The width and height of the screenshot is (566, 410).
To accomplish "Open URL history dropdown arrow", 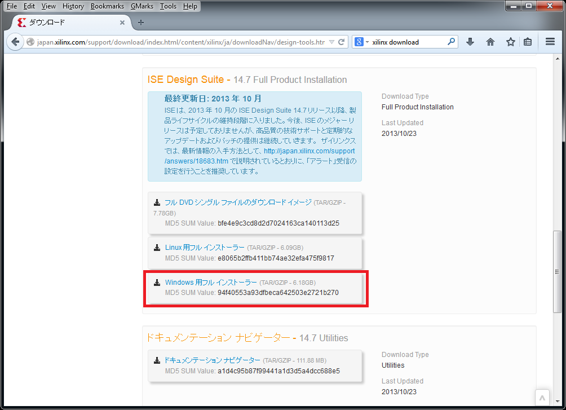I will coord(331,42).
